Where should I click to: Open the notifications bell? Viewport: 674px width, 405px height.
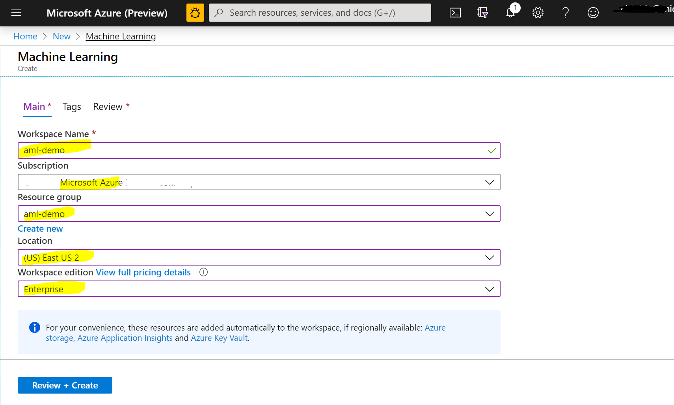point(510,13)
